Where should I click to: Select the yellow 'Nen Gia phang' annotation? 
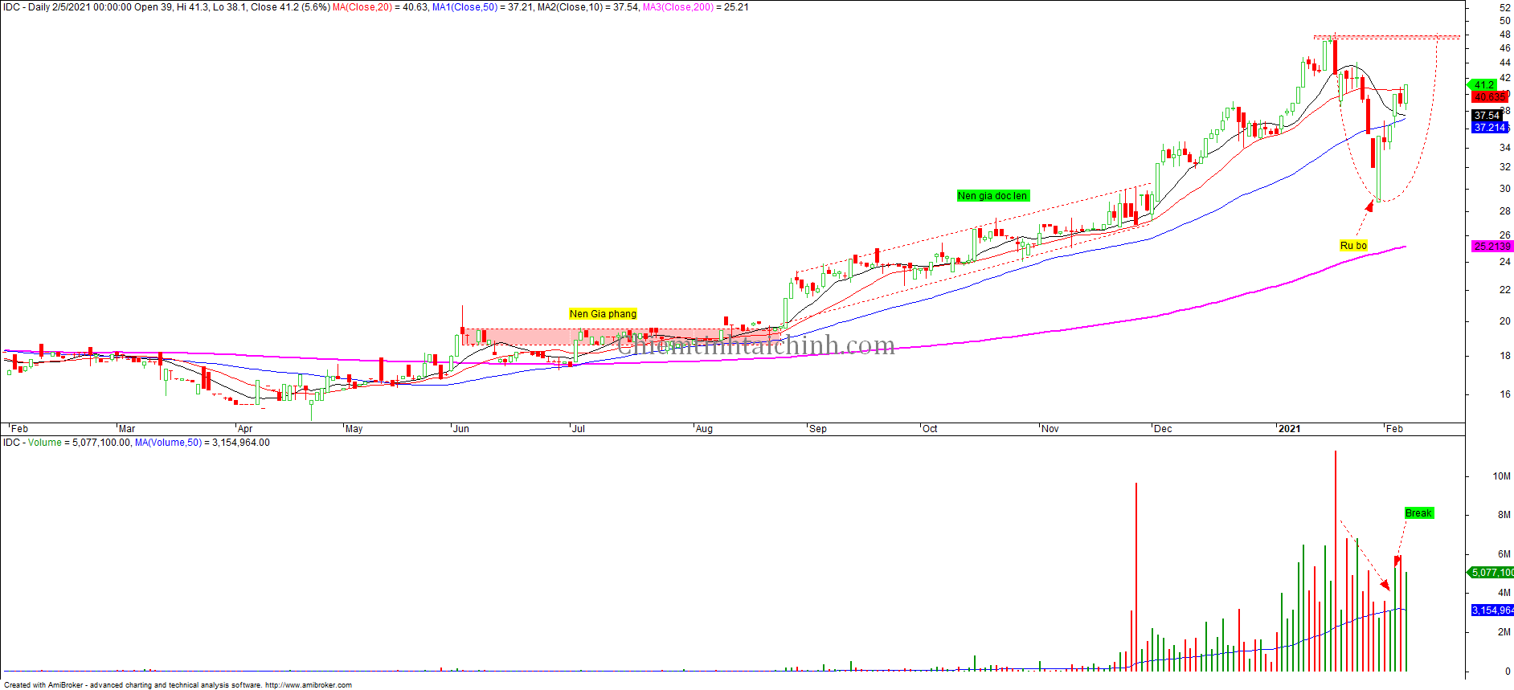tap(603, 314)
